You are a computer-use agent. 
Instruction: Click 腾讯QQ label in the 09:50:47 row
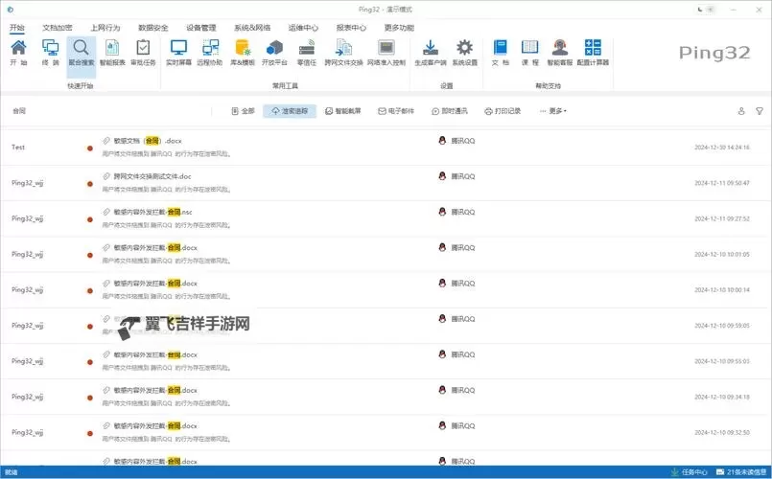pyautogui.click(x=463, y=176)
